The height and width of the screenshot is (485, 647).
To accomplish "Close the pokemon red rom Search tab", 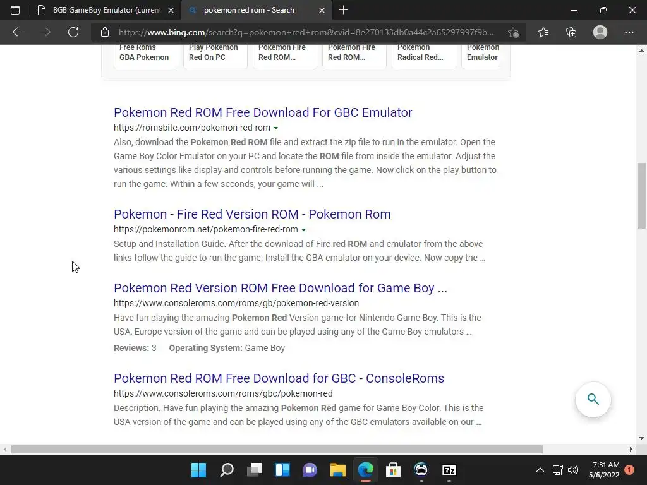I will tap(322, 11).
